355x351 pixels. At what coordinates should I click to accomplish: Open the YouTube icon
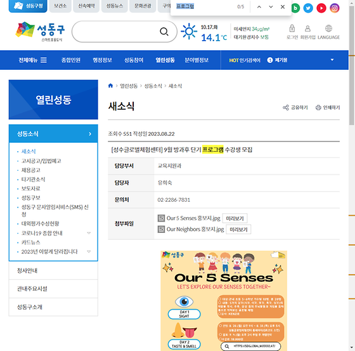click(x=321, y=8)
